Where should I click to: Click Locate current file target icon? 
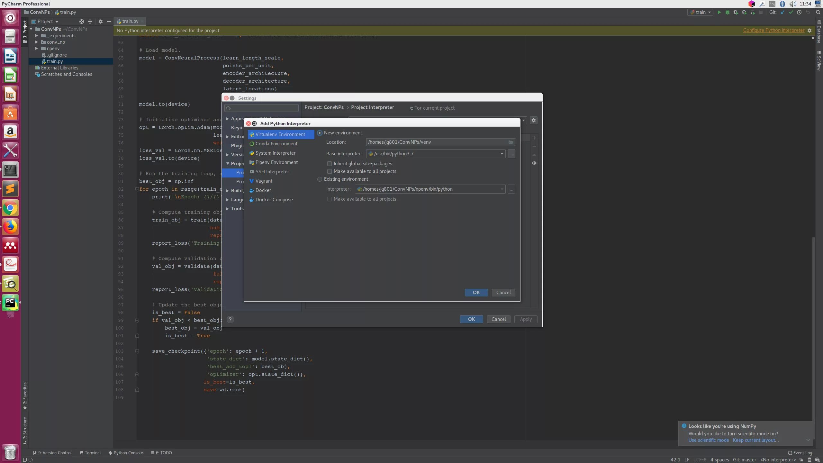tap(82, 22)
